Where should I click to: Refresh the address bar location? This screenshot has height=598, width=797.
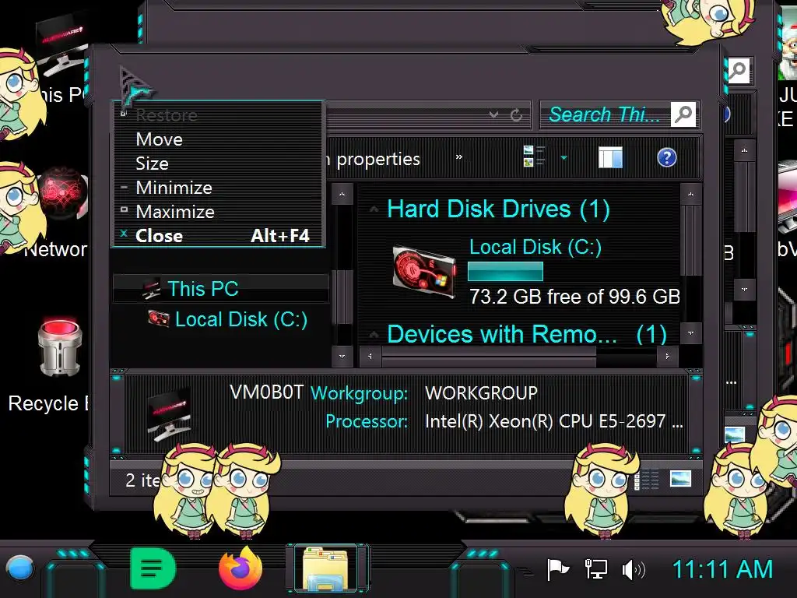(x=517, y=115)
